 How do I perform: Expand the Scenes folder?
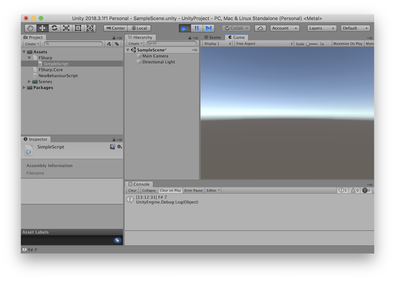(29, 81)
